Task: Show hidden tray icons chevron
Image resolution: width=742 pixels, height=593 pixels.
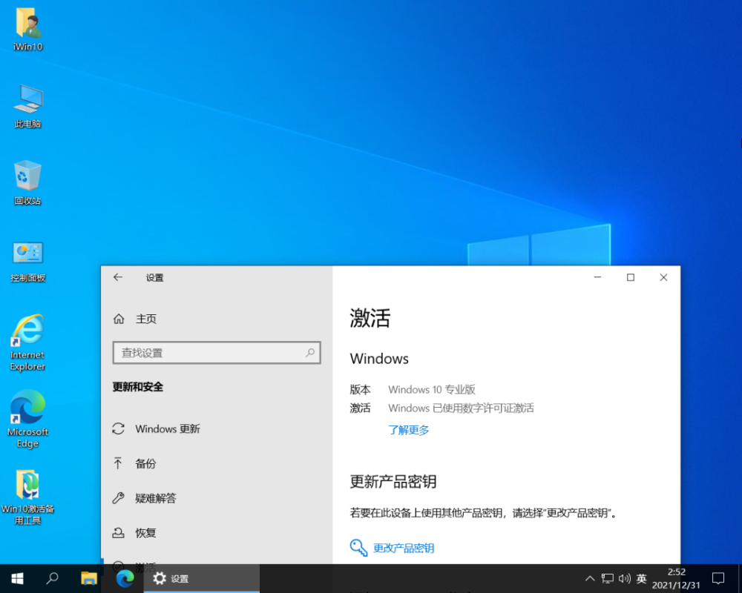Action: pos(590,578)
